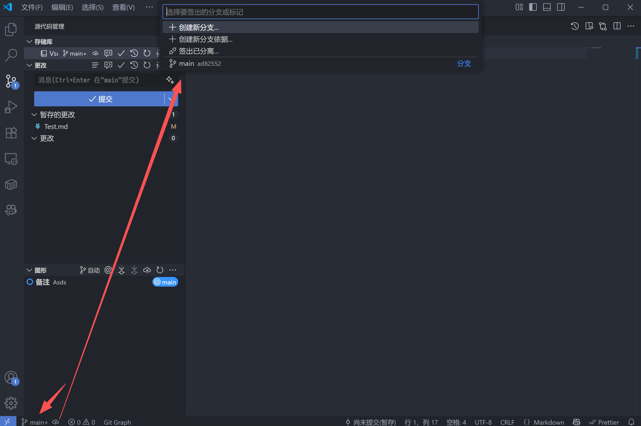Click Git Graph in status bar
This screenshot has width=641, height=426.
(x=117, y=422)
